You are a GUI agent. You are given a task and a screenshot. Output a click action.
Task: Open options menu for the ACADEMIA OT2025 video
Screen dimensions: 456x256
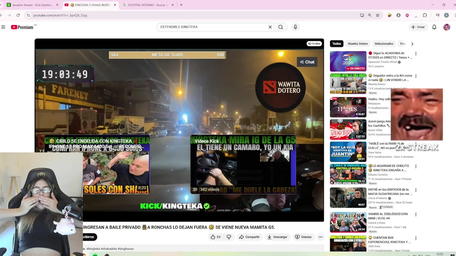point(415,54)
